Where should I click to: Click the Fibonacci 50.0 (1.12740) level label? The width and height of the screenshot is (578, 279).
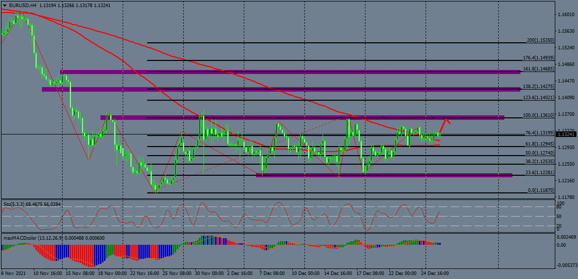(539, 153)
